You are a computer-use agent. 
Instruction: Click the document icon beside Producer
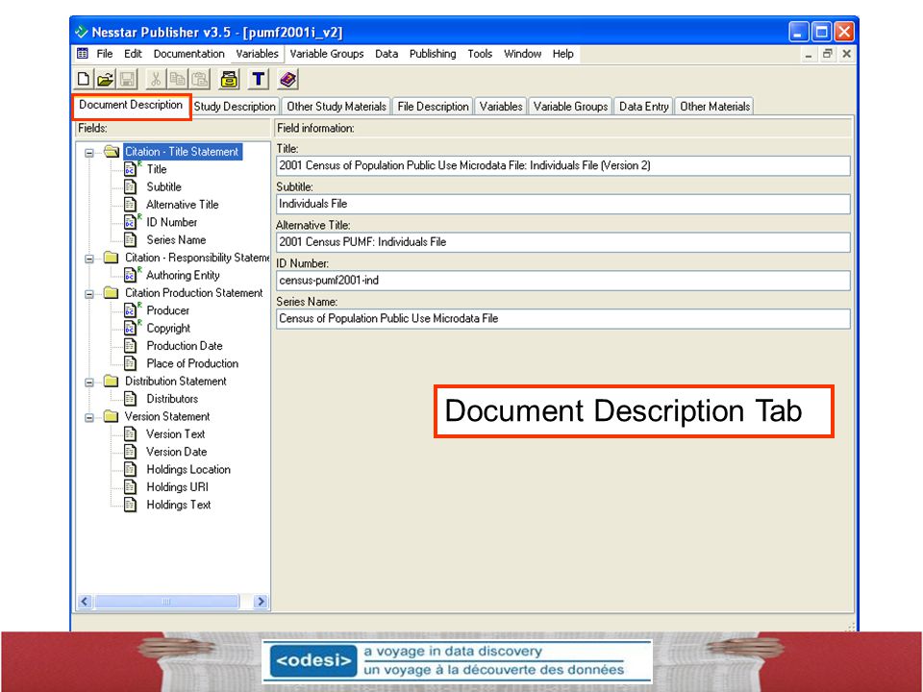(131, 310)
